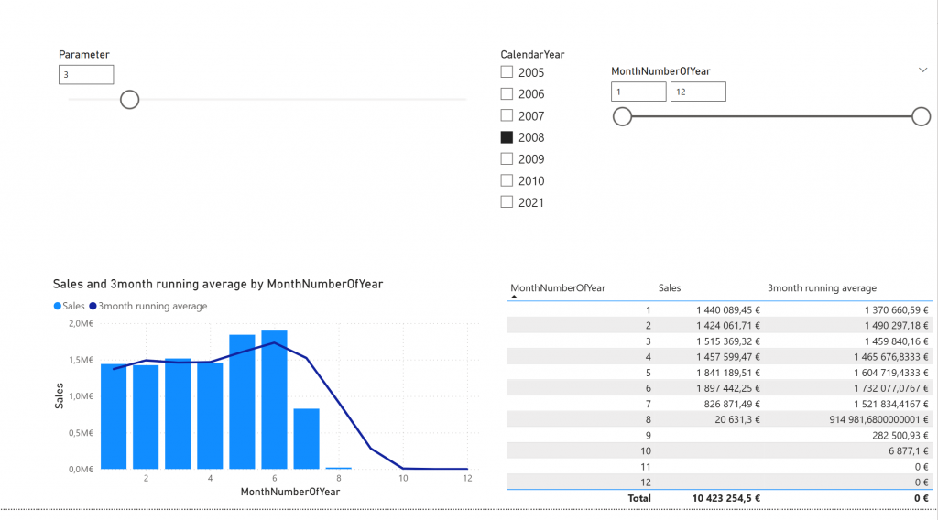This screenshot has height=520, width=938.
Task: Select the 2006 year checkbox
Action: click(x=507, y=93)
